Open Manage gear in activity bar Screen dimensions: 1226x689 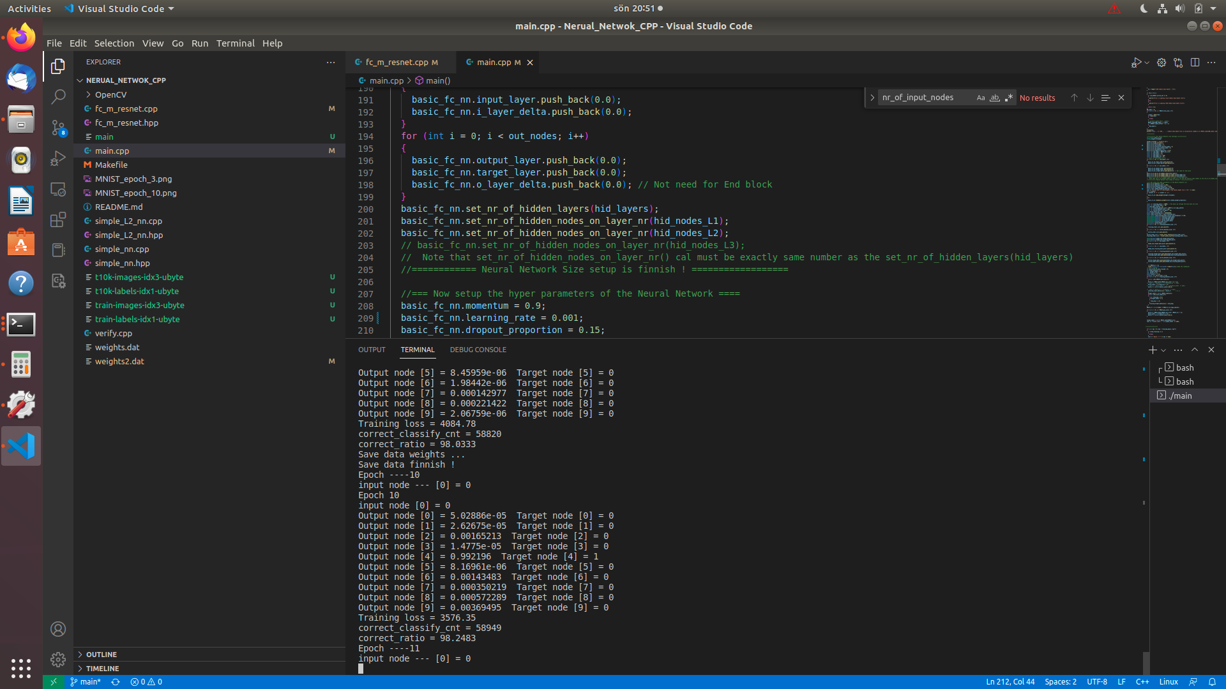[58, 660]
